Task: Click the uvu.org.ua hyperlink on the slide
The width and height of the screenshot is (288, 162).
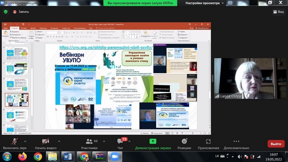Action: coord(106,47)
